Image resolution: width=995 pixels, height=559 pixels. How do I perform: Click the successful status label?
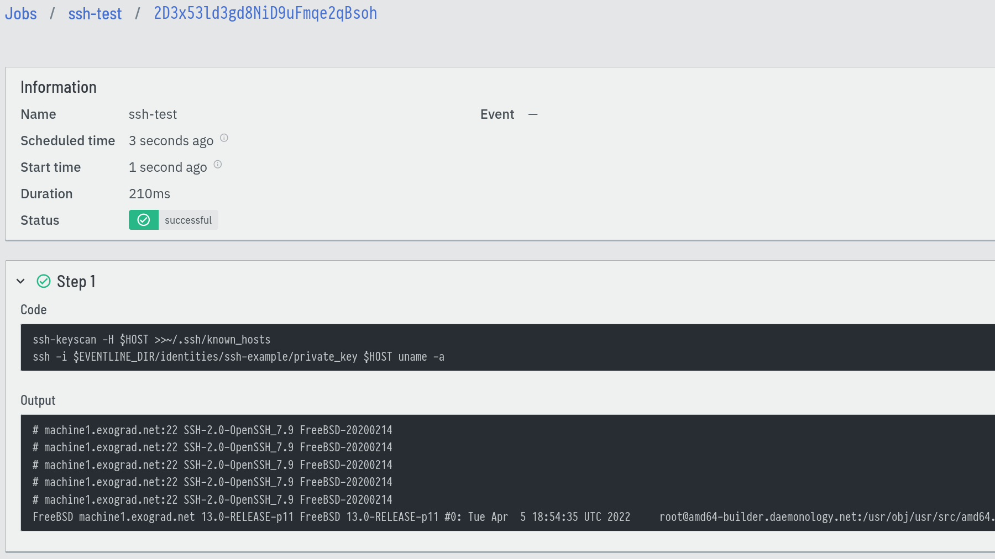click(x=188, y=220)
